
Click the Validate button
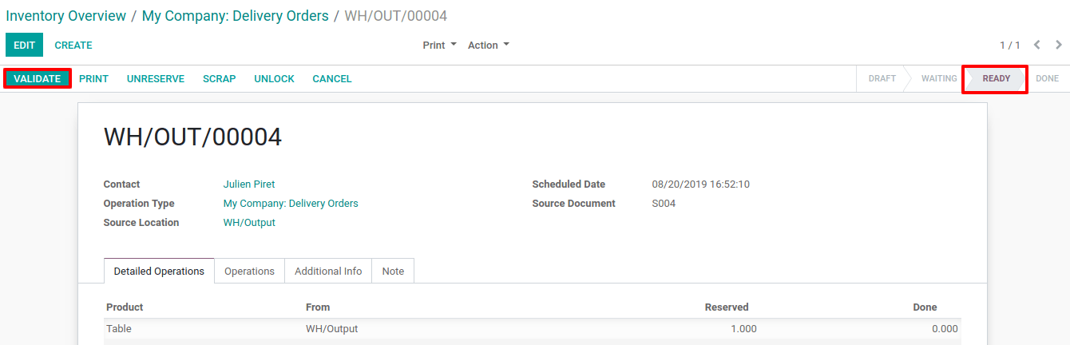click(x=38, y=79)
